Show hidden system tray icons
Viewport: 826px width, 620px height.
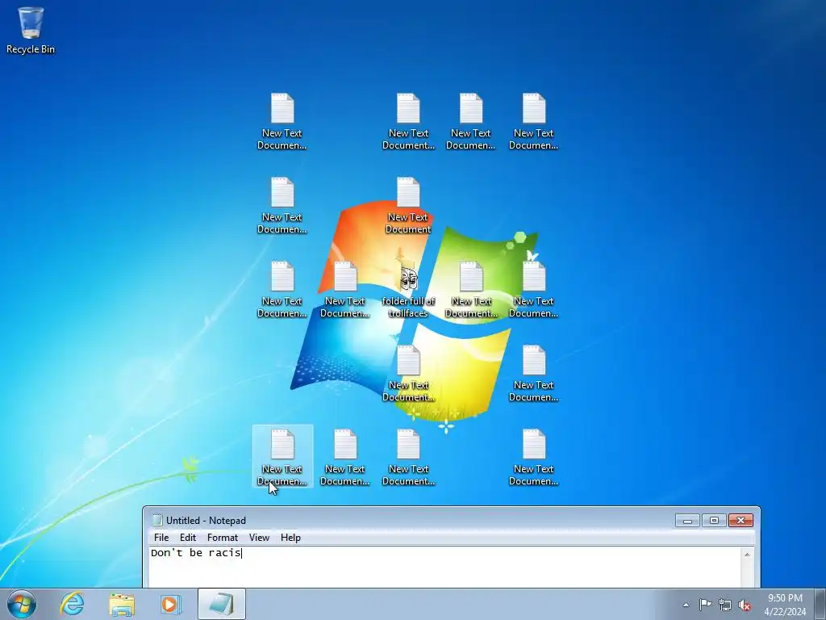pos(686,605)
